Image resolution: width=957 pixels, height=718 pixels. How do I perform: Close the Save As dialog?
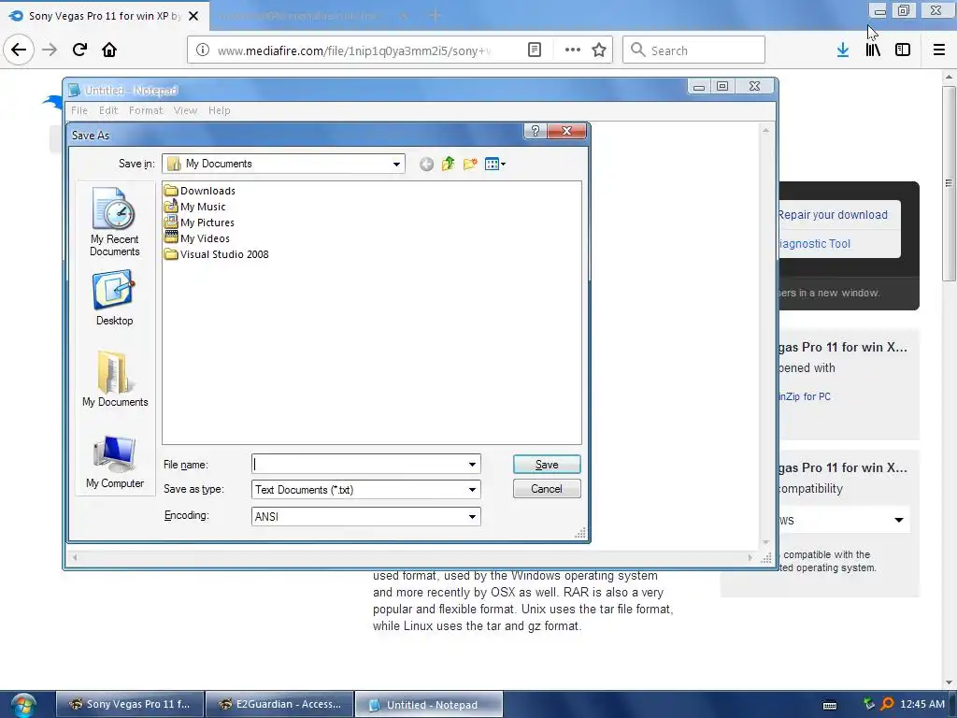(x=566, y=131)
